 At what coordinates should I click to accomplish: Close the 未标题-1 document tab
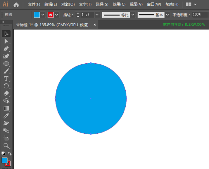[x=95, y=25]
